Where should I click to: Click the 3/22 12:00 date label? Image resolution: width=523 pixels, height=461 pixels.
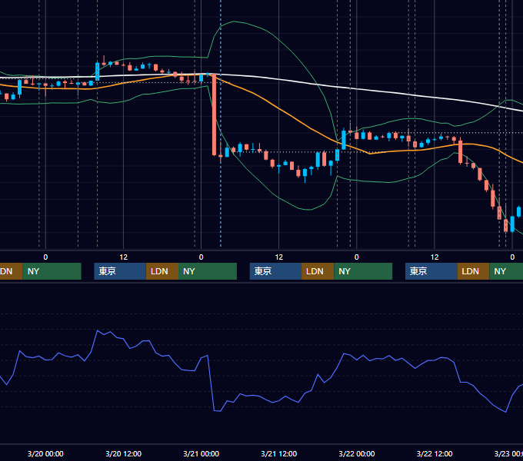[435, 453]
